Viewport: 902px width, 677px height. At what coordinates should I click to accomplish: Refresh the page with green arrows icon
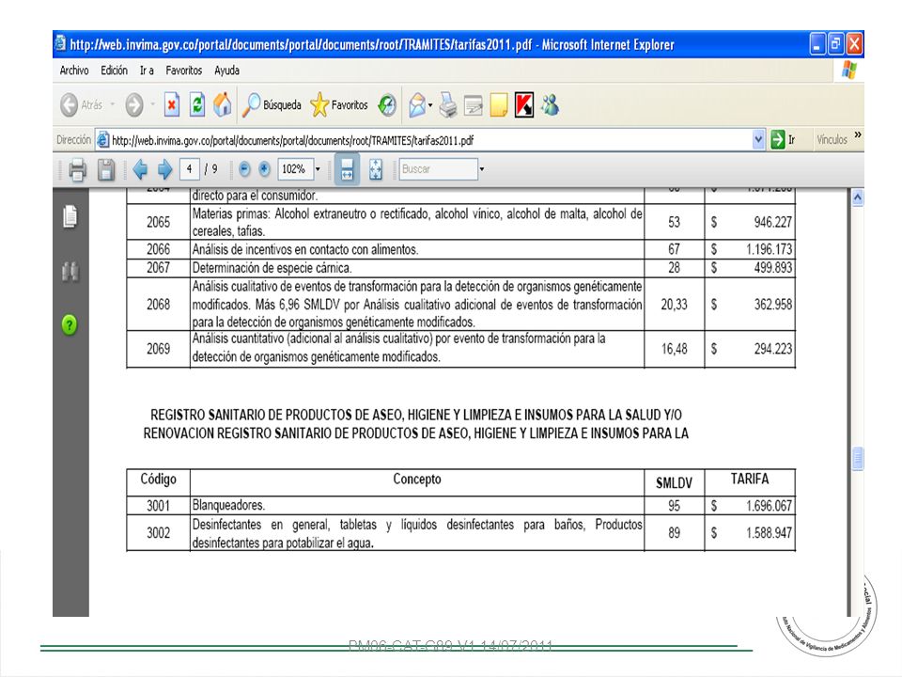196,104
